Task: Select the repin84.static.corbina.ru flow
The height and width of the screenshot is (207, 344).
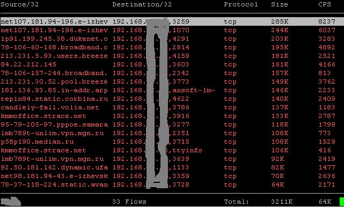Action: click(172, 99)
